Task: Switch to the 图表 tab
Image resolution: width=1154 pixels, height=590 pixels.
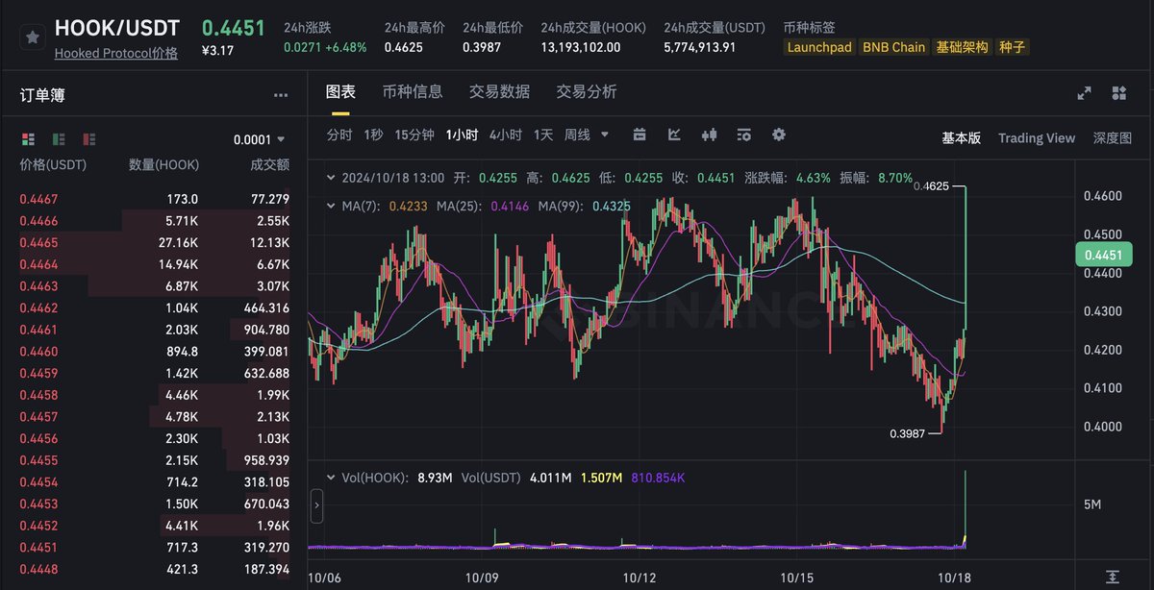Action: coord(340,91)
